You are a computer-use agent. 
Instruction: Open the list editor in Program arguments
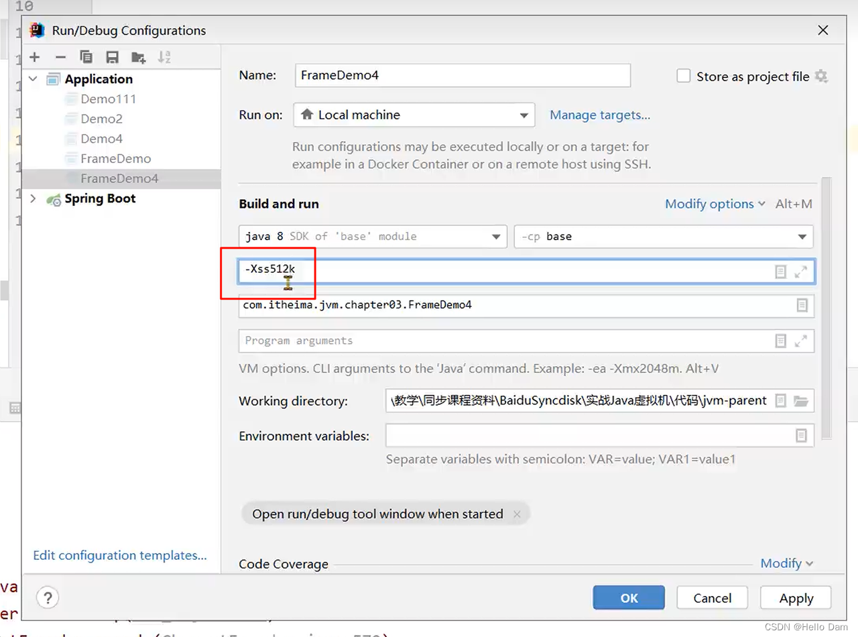(780, 341)
